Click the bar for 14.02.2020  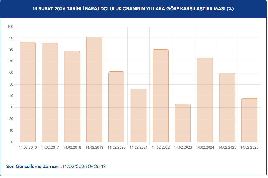(116, 107)
